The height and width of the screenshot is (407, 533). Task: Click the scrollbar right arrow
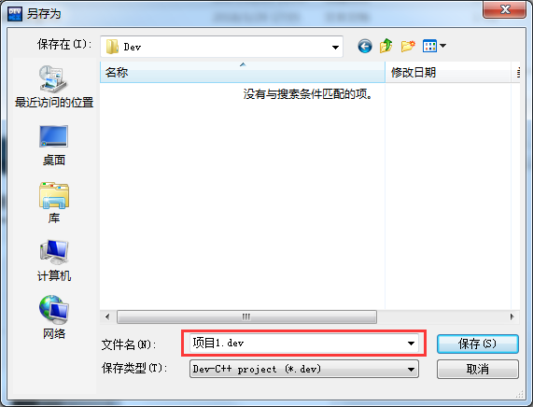512,316
